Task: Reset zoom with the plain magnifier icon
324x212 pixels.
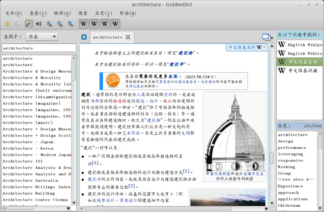Action: (70, 24)
